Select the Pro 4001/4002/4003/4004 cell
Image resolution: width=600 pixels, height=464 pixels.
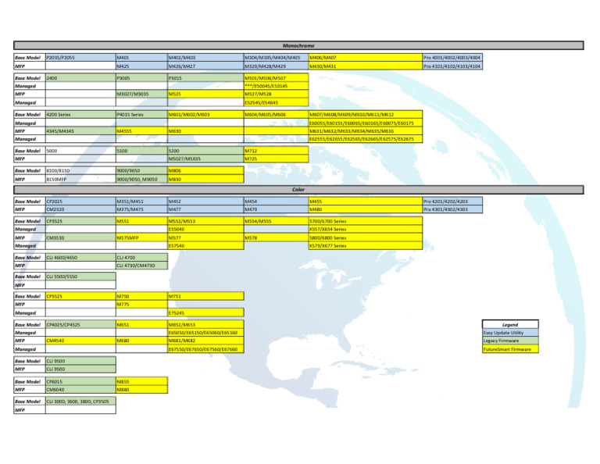coord(452,58)
